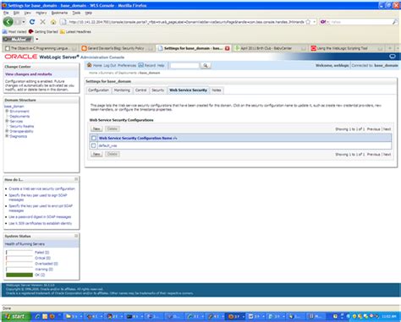
Task: Minimize the How do I panel
Action: [76, 179]
